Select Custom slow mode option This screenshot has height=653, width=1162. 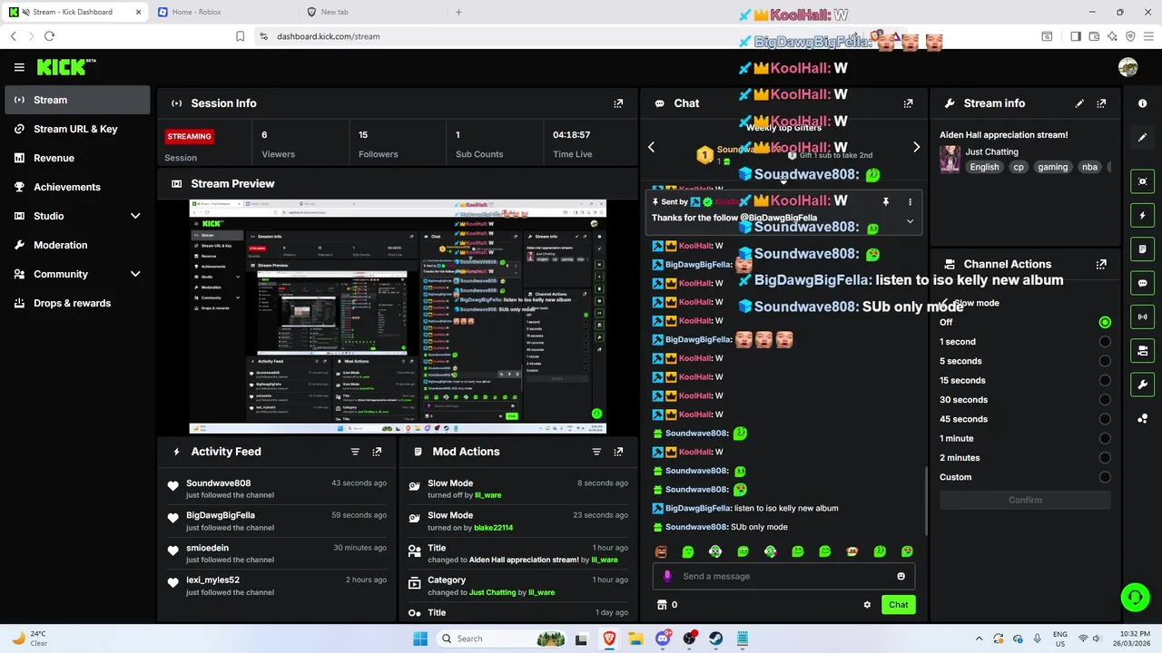tap(1105, 477)
